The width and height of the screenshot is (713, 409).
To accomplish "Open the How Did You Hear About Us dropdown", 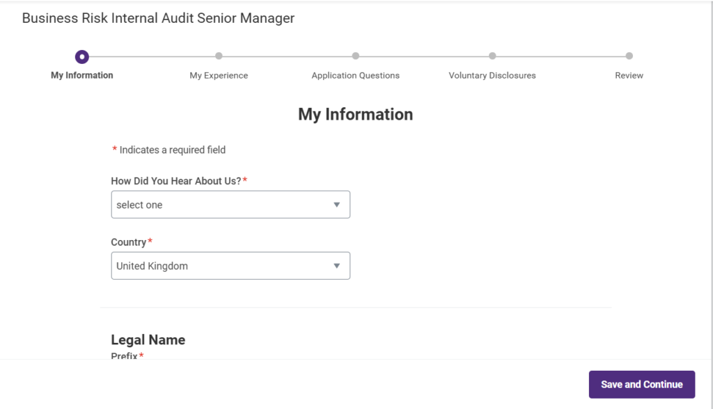I will pyautogui.click(x=230, y=205).
